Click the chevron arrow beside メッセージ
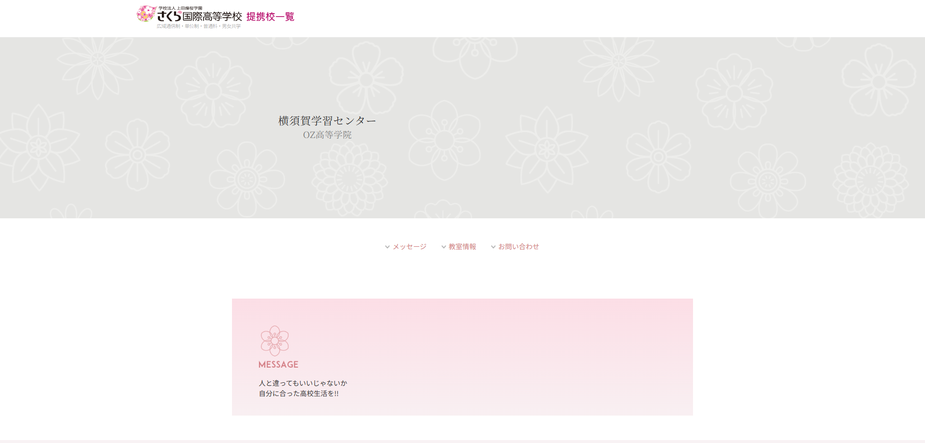This screenshot has width=925, height=443. coord(387,247)
